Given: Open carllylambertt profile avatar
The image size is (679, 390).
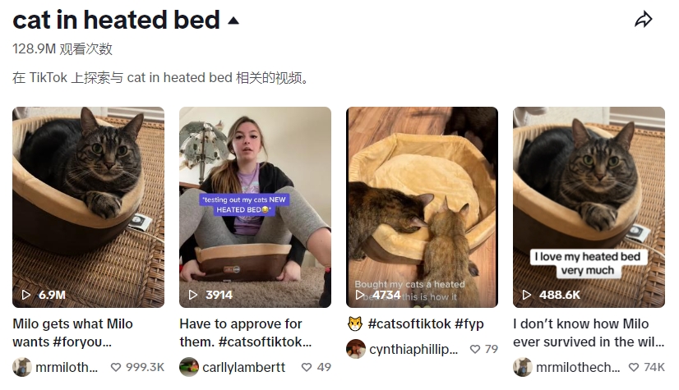Looking at the screenshot, I should [x=189, y=367].
